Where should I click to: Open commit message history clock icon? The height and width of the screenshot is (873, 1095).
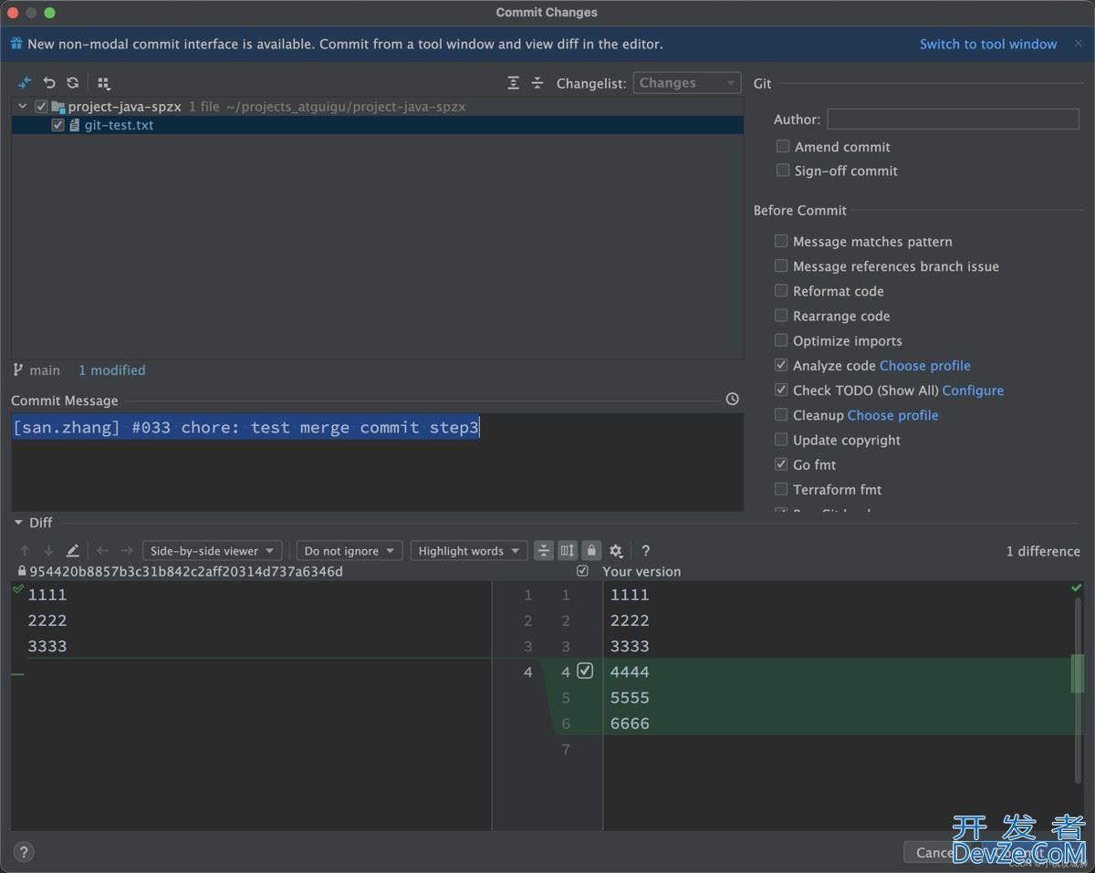tap(732, 400)
